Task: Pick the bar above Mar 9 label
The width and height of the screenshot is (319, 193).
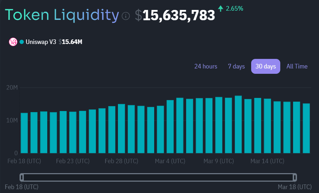Action: (x=219, y=125)
